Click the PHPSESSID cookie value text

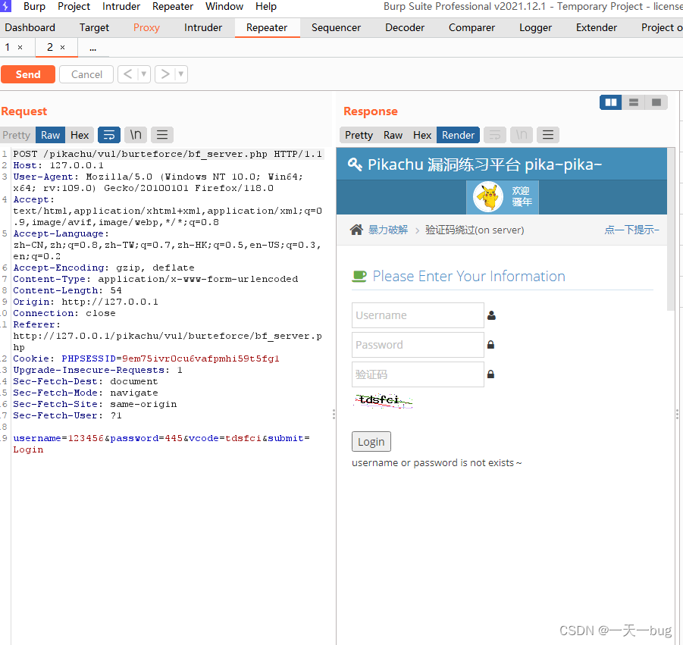click(201, 359)
